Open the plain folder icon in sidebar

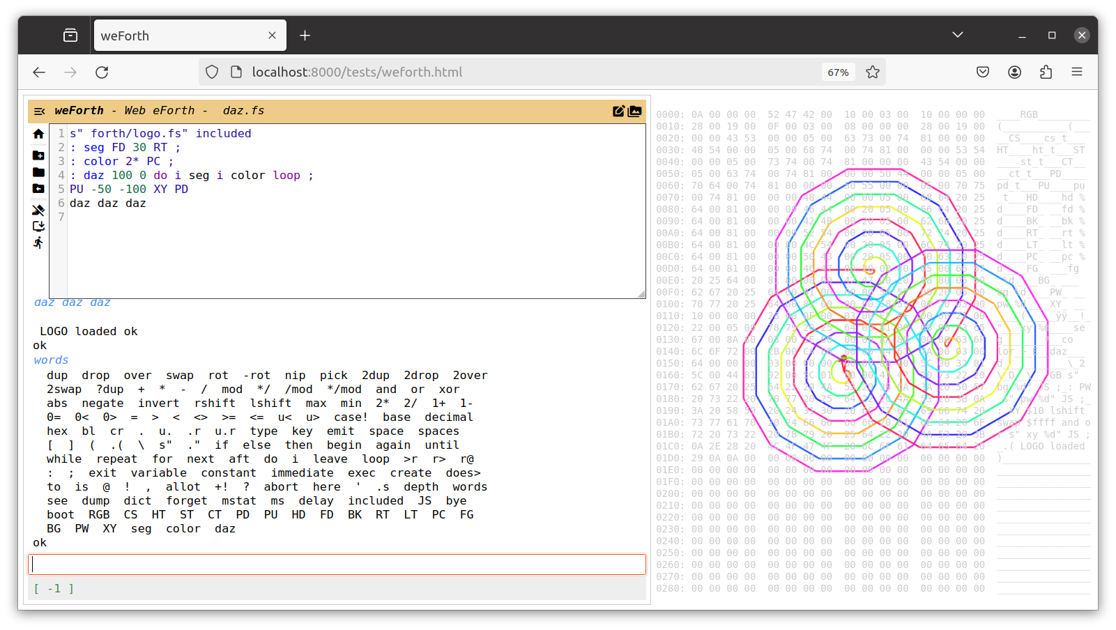[38, 172]
